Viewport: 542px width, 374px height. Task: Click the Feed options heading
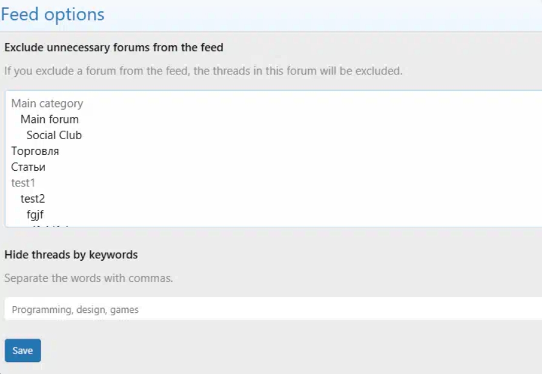click(x=53, y=15)
